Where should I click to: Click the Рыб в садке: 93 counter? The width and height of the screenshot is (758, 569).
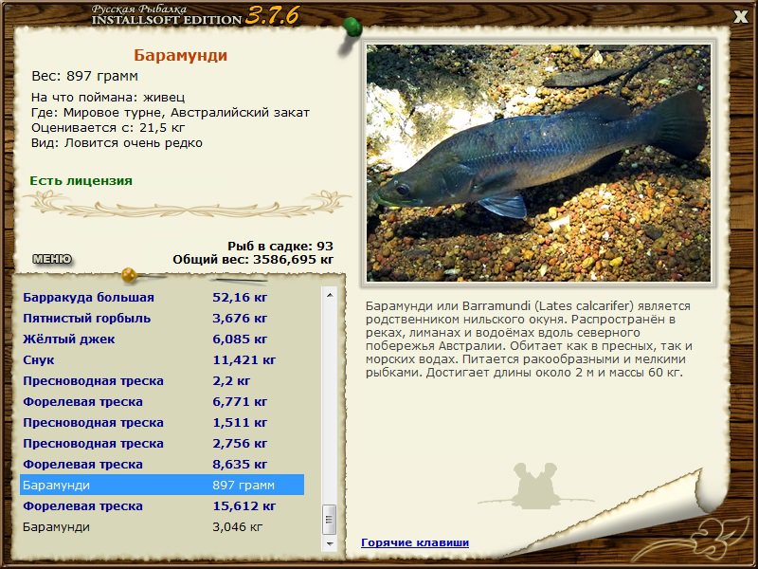(x=280, y=246)
